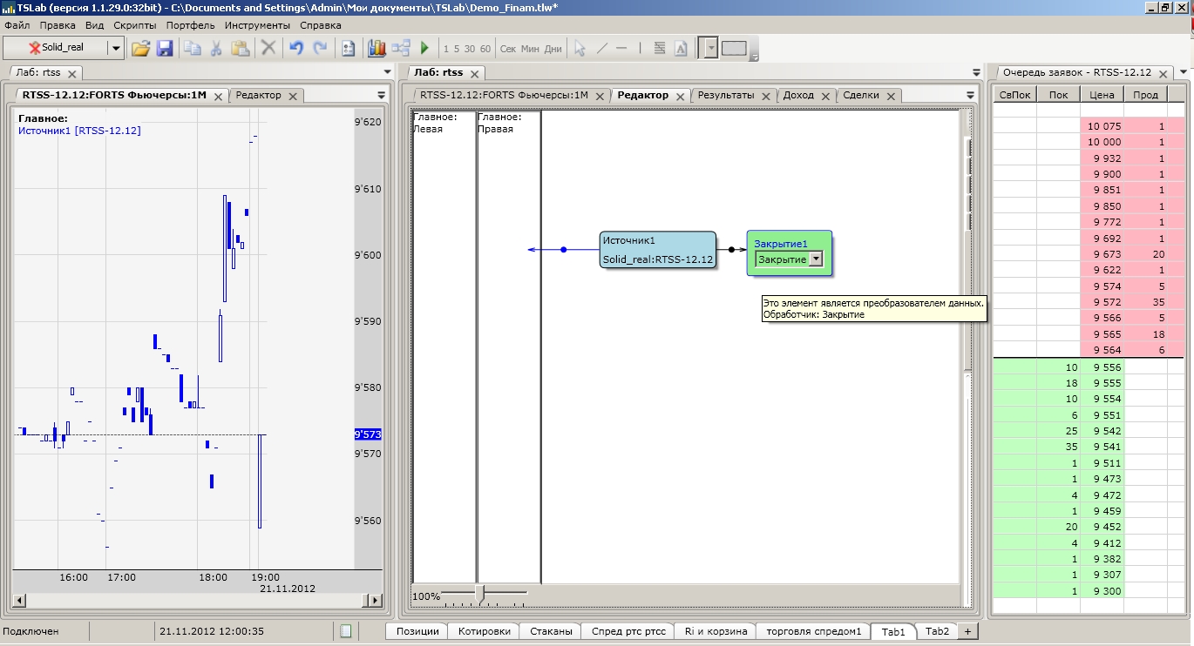
Task: Click the Undo arrow icon
Action: click(x=296, y=49)
